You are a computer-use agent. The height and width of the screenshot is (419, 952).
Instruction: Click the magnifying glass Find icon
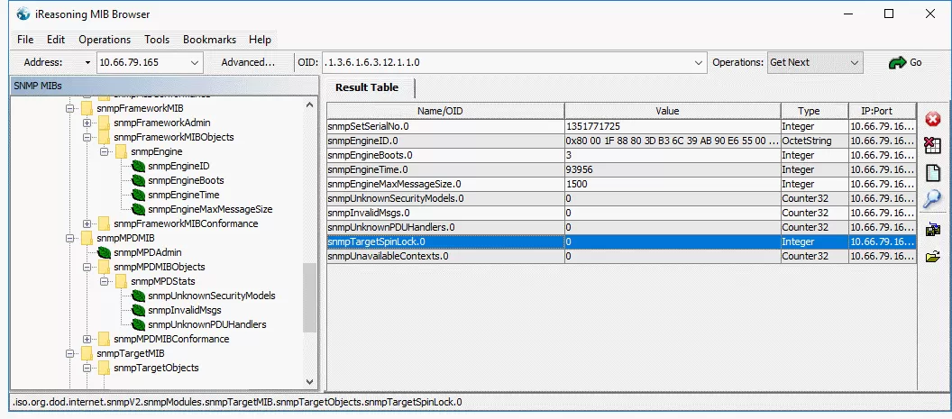click(x=933, y=199)
